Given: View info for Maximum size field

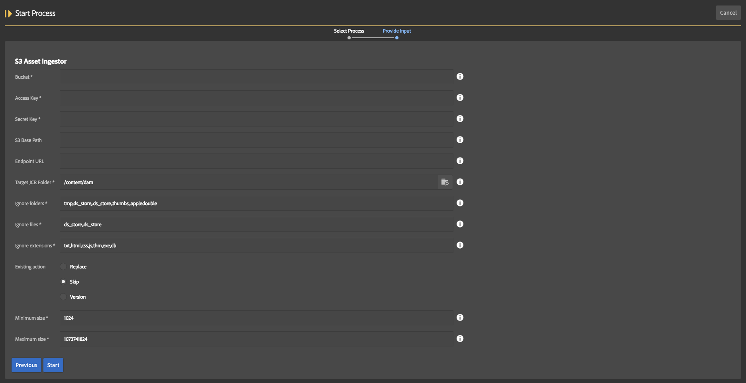Looking at the screenshot, I should (x=460, y=338).
